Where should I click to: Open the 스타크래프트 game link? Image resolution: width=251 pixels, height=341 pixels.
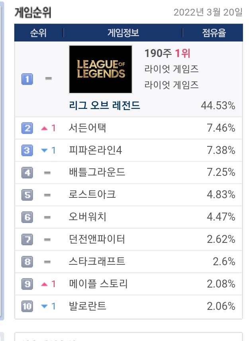point(97,262)
